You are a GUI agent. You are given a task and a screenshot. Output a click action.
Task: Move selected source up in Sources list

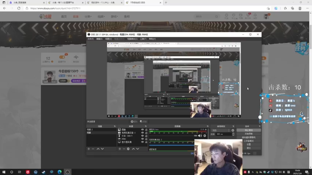click(133, 149)
